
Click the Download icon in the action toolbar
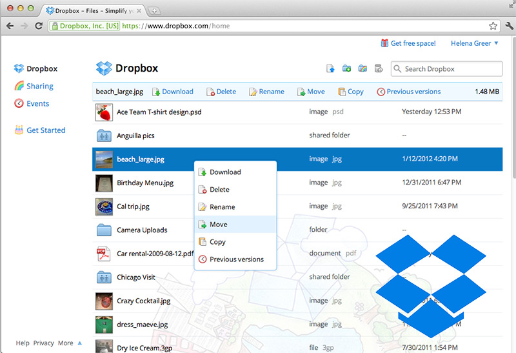pyautogui.click(x=156, y=92)
